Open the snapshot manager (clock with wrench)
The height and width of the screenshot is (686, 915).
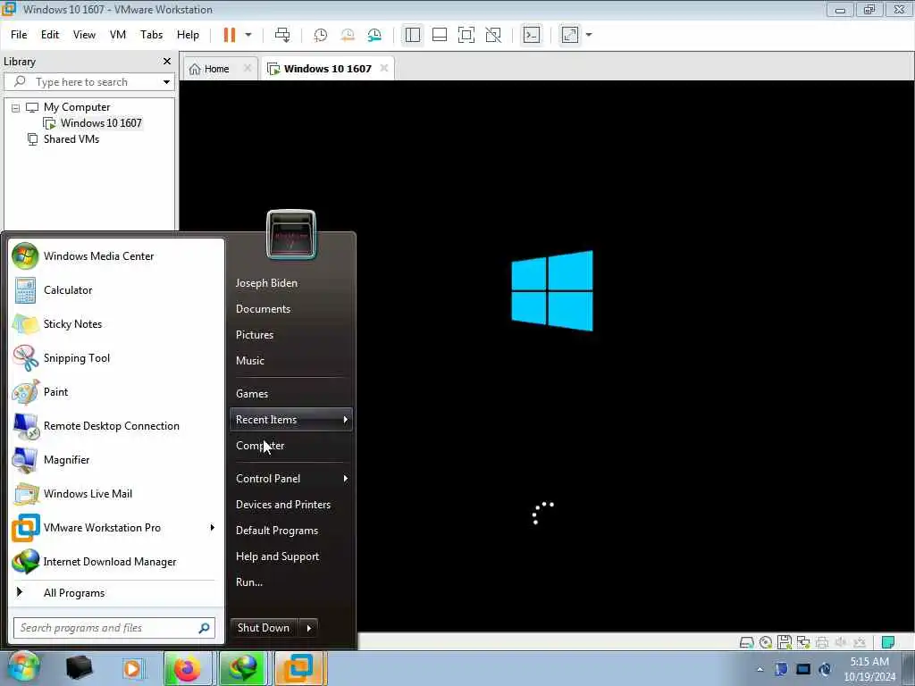click(374, 35)
